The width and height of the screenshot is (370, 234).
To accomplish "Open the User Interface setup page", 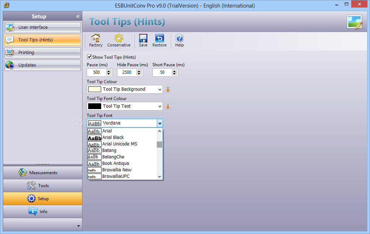I will (x=43, y=27).
